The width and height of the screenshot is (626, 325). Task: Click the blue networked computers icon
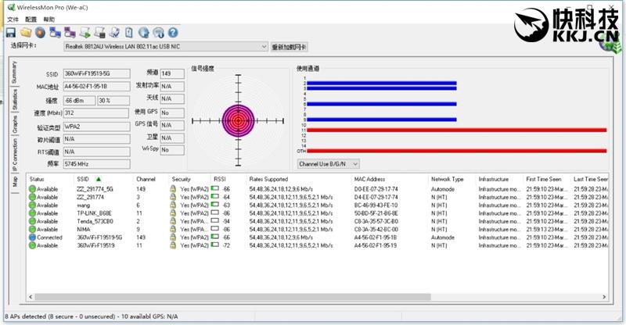55,33
